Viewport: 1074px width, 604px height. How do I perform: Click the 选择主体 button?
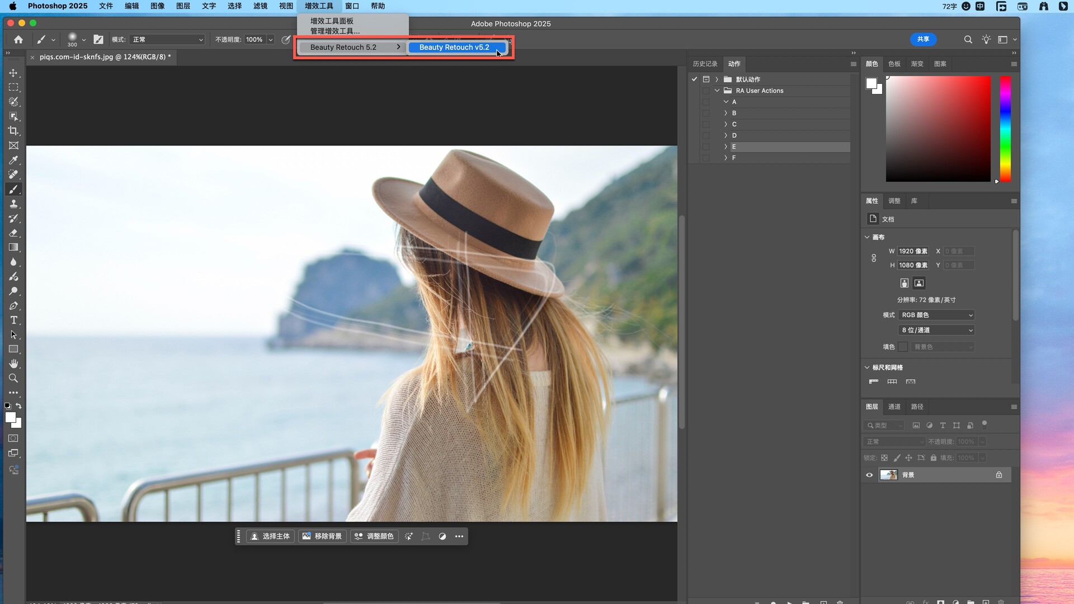coord(270,536)
